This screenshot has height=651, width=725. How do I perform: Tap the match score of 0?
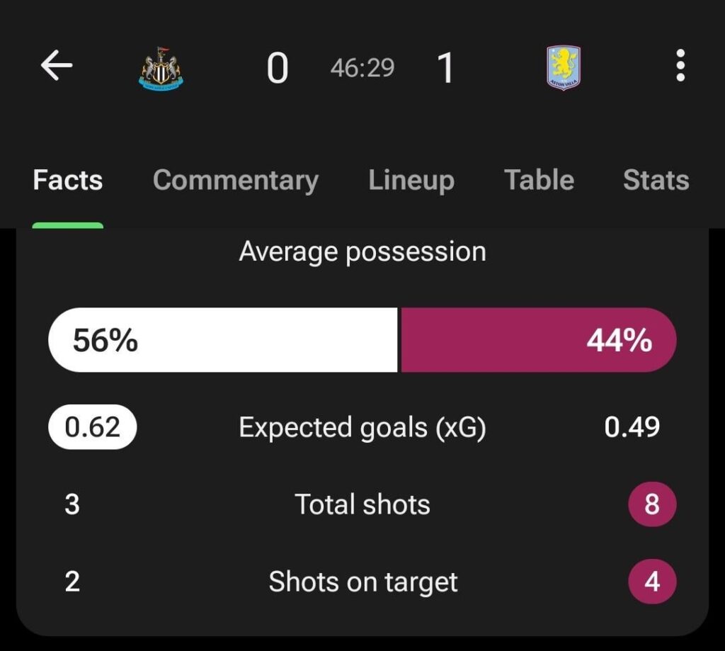pyautogui.click(x=279, y=67)
